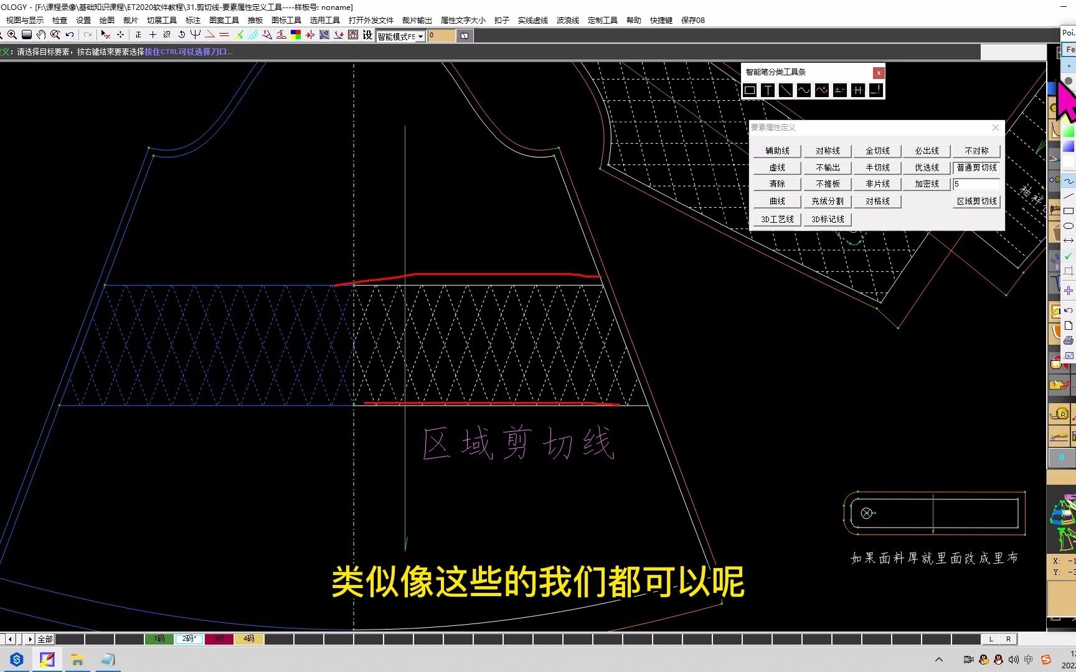The image size is (1076, 672).
Task: Click the undo arrow toolbar icon
Action: 70,35
